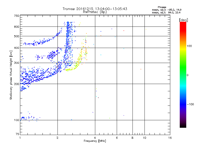Click the x-axis '6' tick label
Viewport: 200px width, 150px height.
[117, 138]
